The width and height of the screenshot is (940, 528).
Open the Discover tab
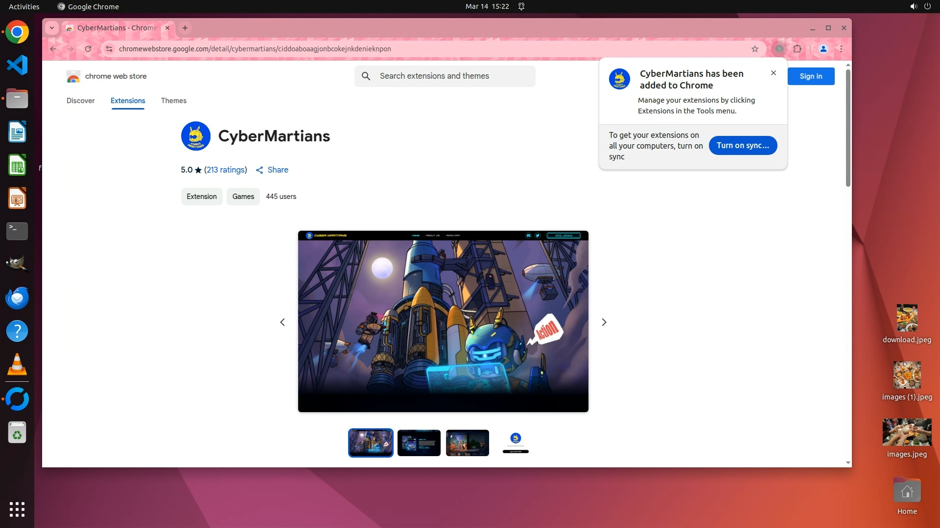tap(80, 101)
